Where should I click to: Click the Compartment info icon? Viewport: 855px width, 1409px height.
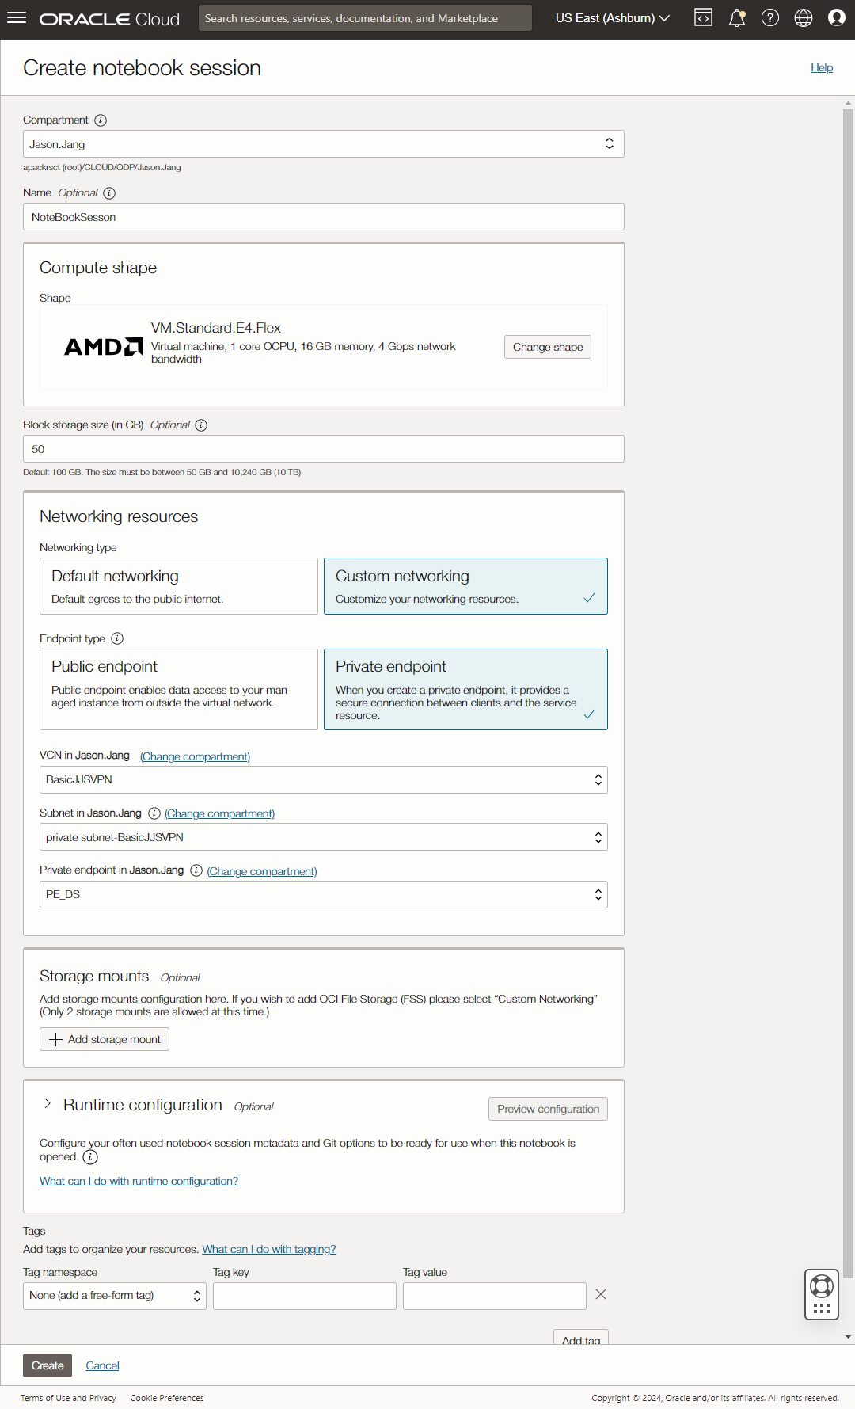click(101, 120)
